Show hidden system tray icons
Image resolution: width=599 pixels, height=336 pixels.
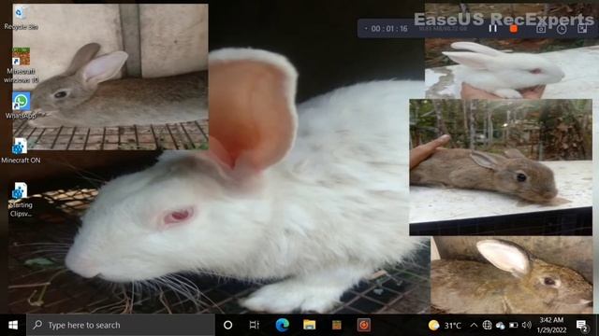coord(474,326)
